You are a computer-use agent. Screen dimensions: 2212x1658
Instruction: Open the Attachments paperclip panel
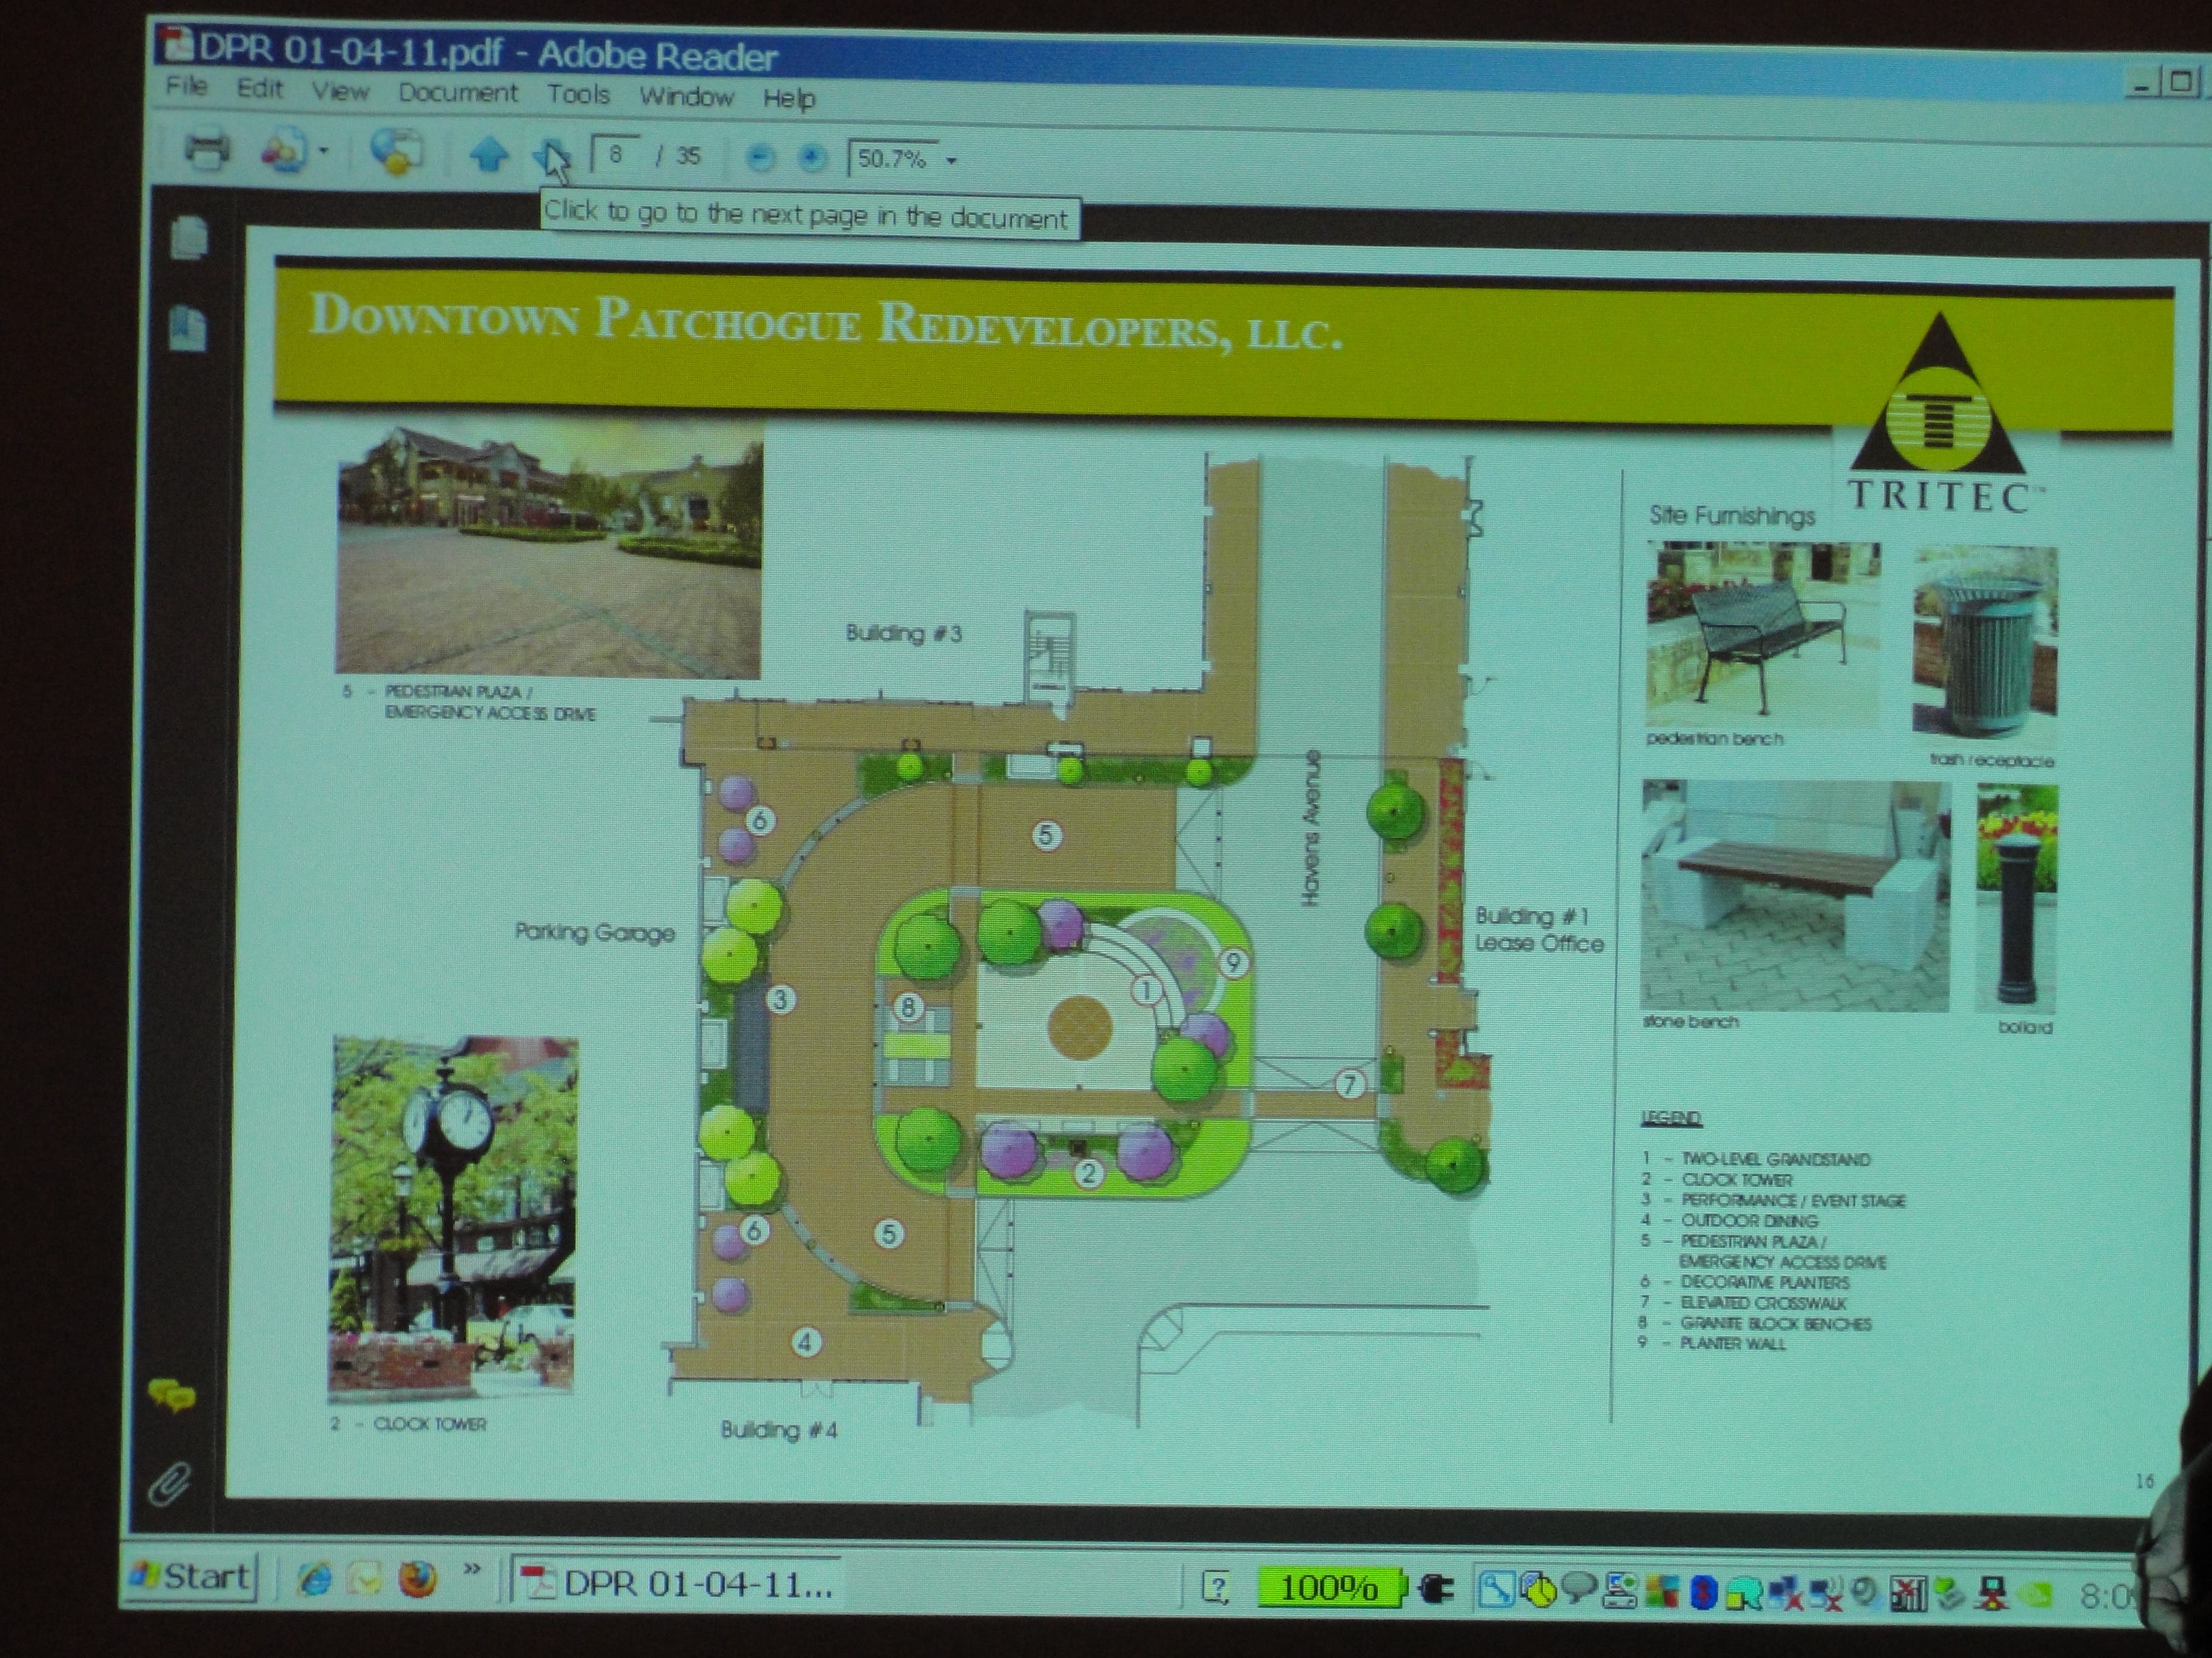pyautogui.click(x=169, y=1485)
